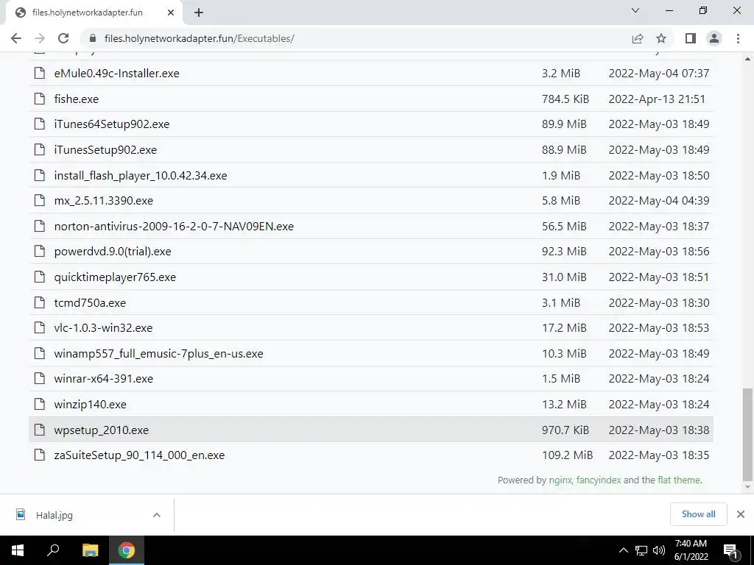Open downloaded Halal.jpg from download bar
The width and height of the screenshot is (754, 565).
[54, 516]
